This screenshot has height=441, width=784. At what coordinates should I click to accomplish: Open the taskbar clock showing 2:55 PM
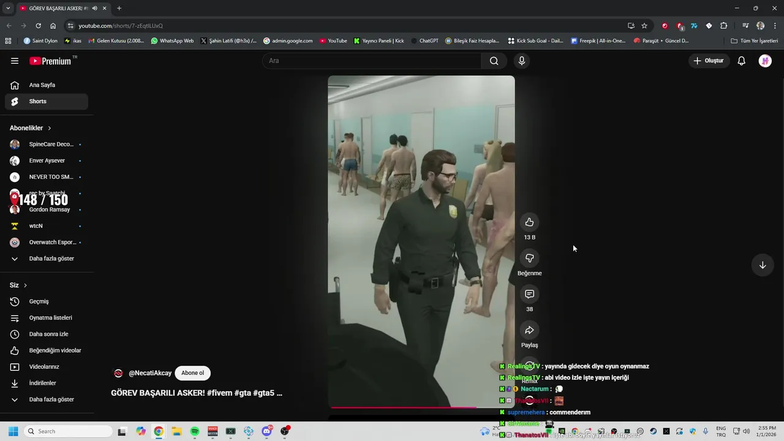pyautogui.click(x=767, y=431)
